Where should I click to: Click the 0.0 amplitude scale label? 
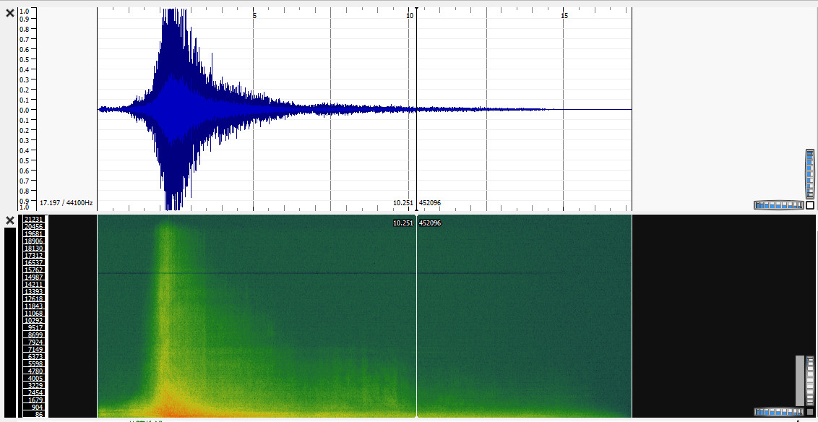pyautogui.click(x=25, y=110)
